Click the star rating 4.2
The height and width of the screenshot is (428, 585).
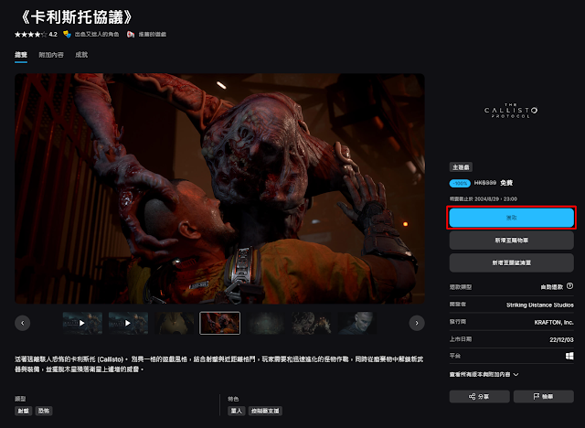pos(36,35)
